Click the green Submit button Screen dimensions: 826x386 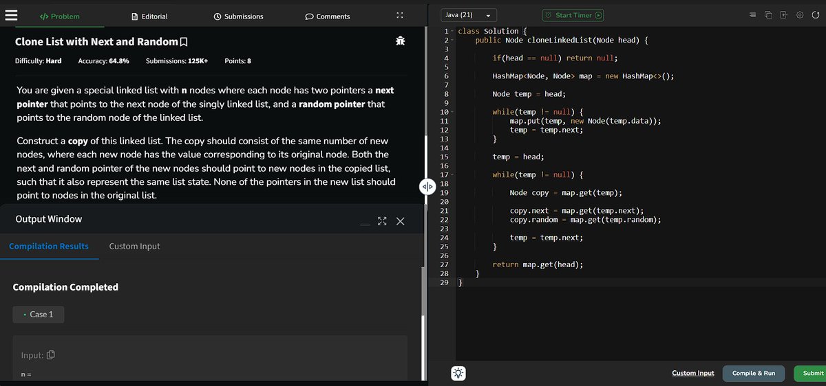[x=811, y=373]
